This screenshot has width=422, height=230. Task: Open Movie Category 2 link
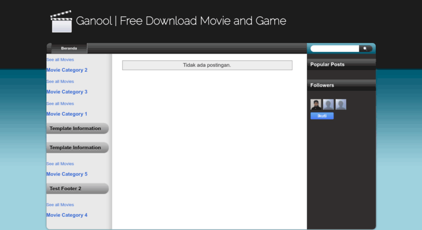coord(67,70)
